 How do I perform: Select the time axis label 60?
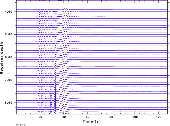tap(87, 117)
